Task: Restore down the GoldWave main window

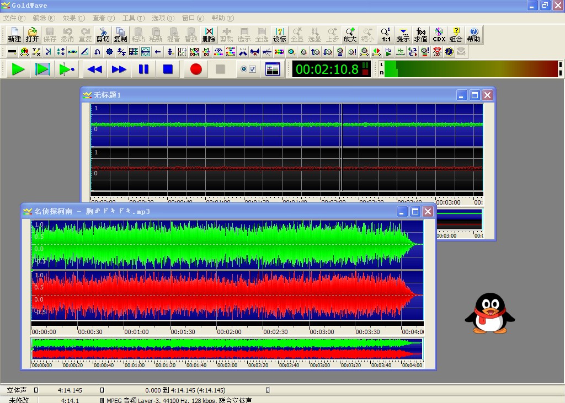Action: 545,6
